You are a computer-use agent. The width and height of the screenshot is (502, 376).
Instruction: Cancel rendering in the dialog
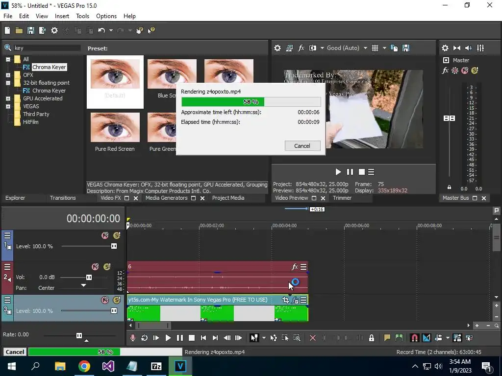point(302,146)
